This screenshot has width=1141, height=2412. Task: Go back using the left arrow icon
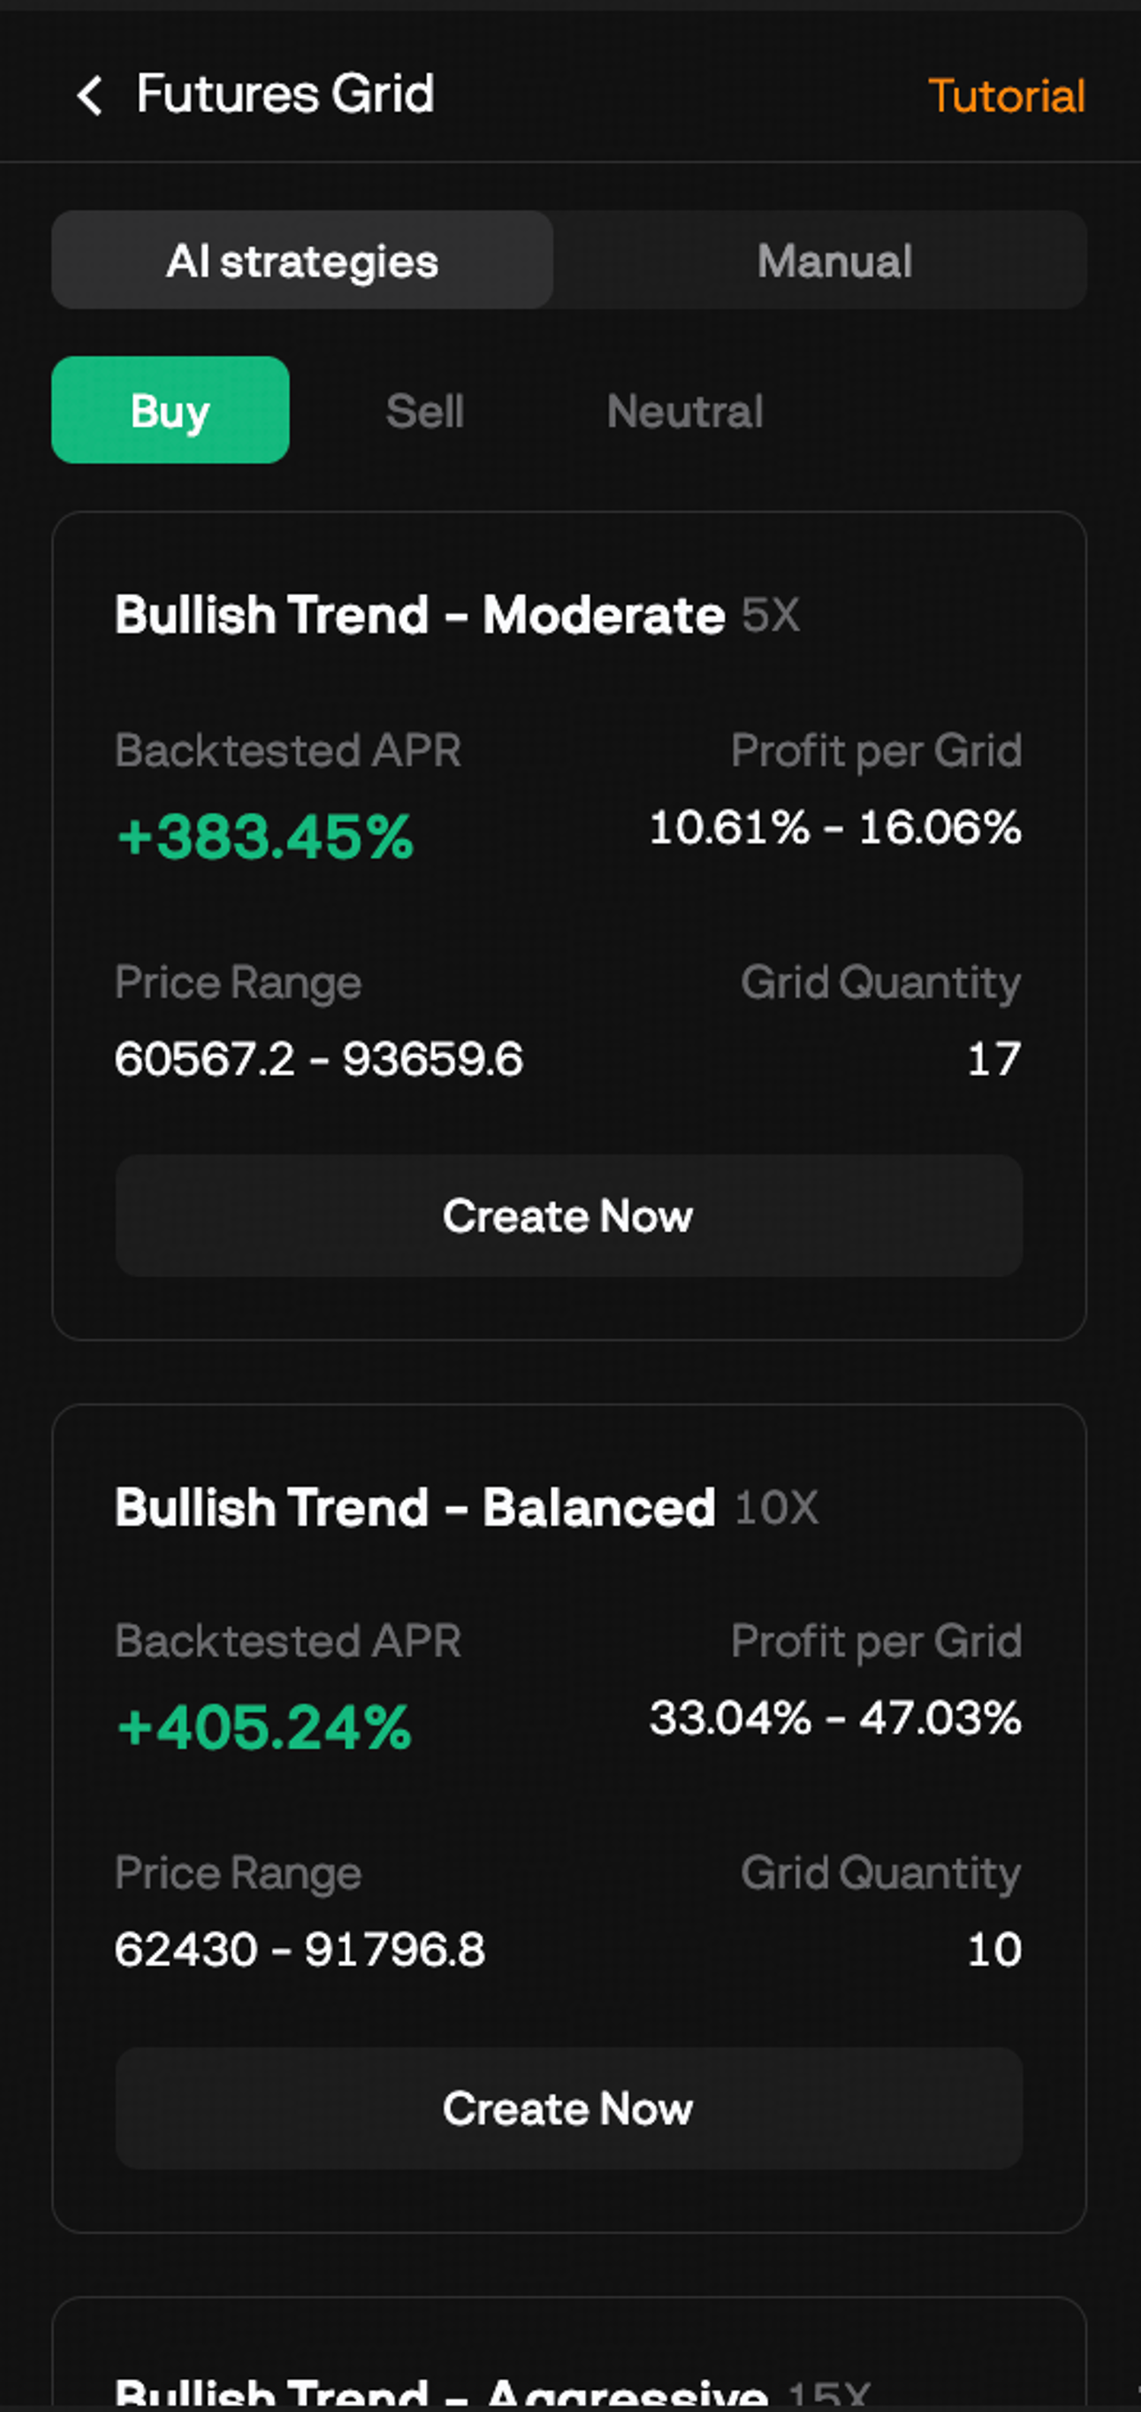pyautogui.click(x=90, y=95)
